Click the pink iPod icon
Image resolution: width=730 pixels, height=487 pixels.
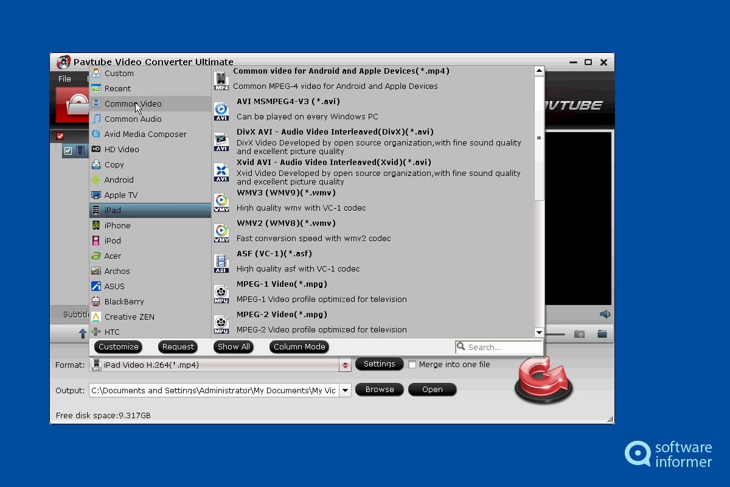96,240
